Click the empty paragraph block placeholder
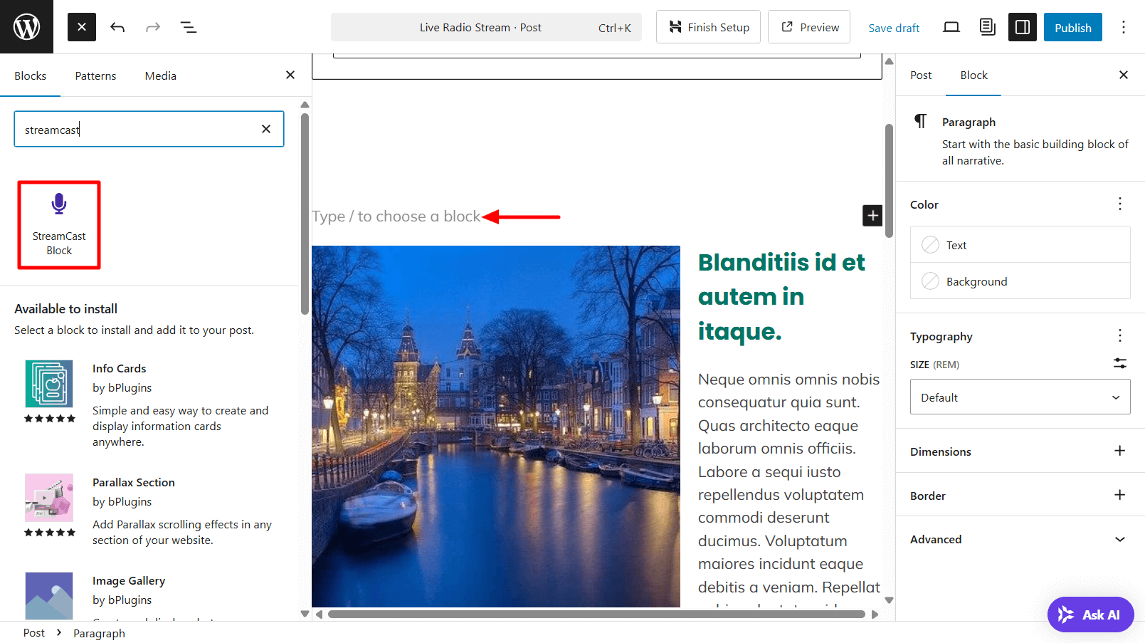This screenshot has height=643, width=1145. [x=396, y=216]
